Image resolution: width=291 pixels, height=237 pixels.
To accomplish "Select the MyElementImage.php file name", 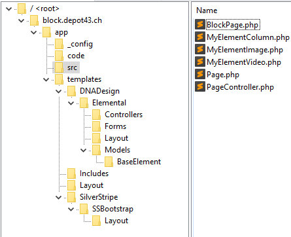I will [245, 50].
